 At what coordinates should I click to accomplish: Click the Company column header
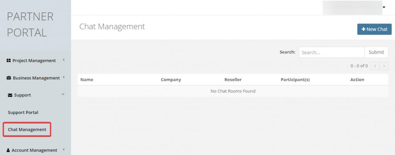pos(171,80)
